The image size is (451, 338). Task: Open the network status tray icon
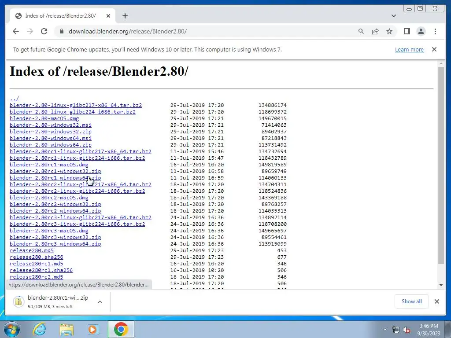pyautogui.click(x=396, y=330)
